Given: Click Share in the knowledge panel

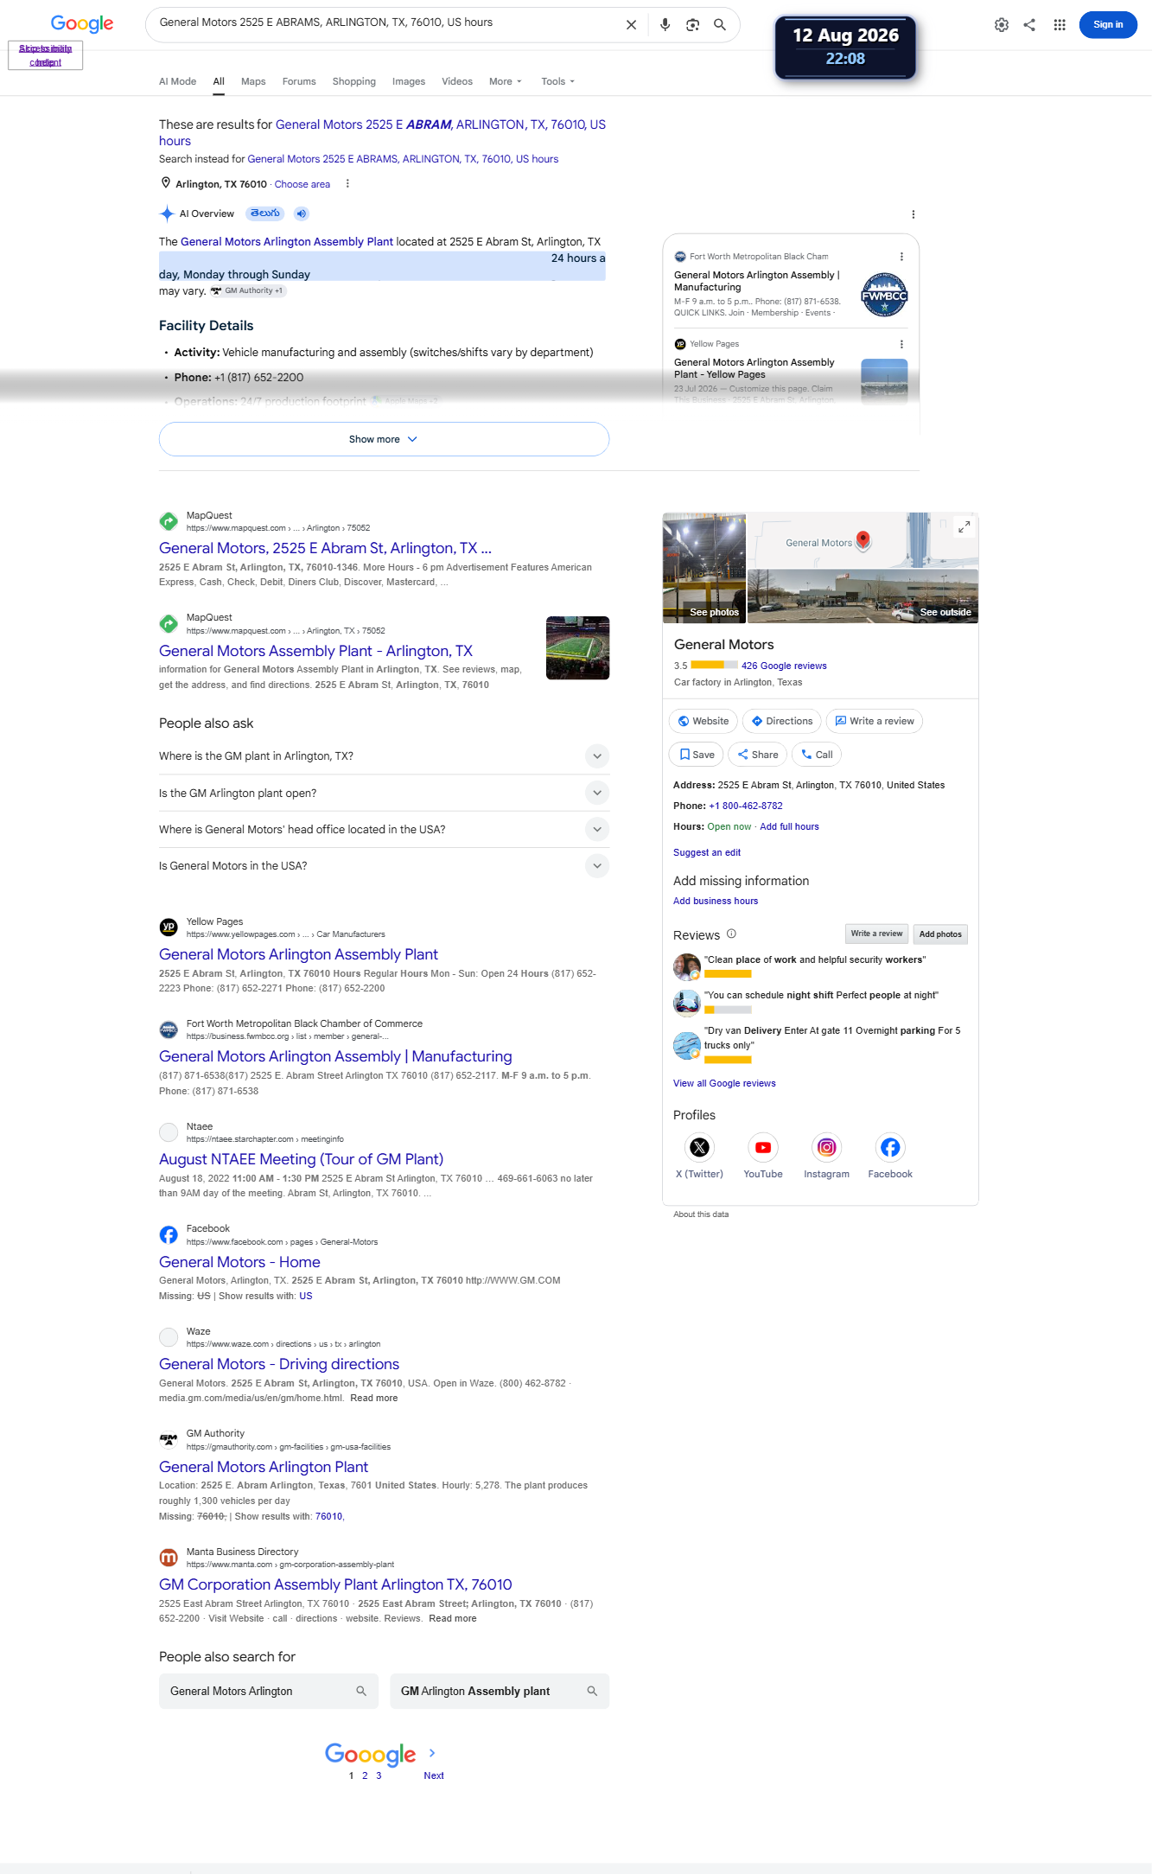Looking at the screenshot, I should point(757,755).
